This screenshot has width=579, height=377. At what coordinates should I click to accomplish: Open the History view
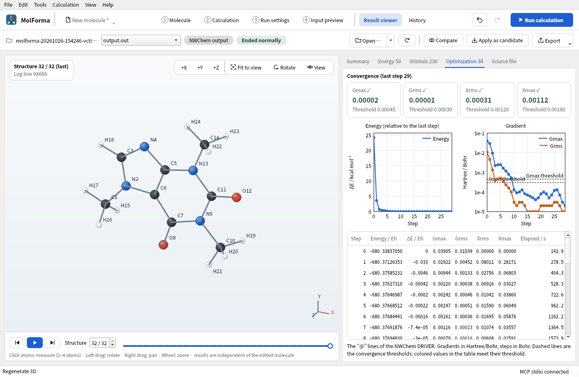[x=417, y=20]
